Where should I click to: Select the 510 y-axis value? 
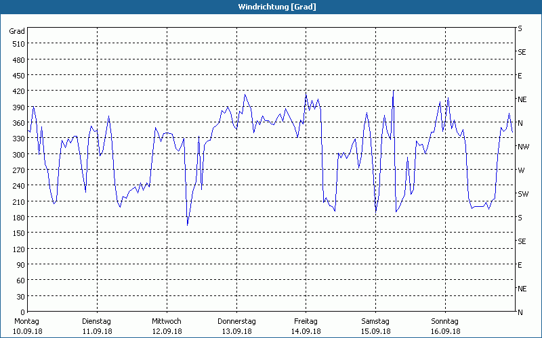[19, 44]
